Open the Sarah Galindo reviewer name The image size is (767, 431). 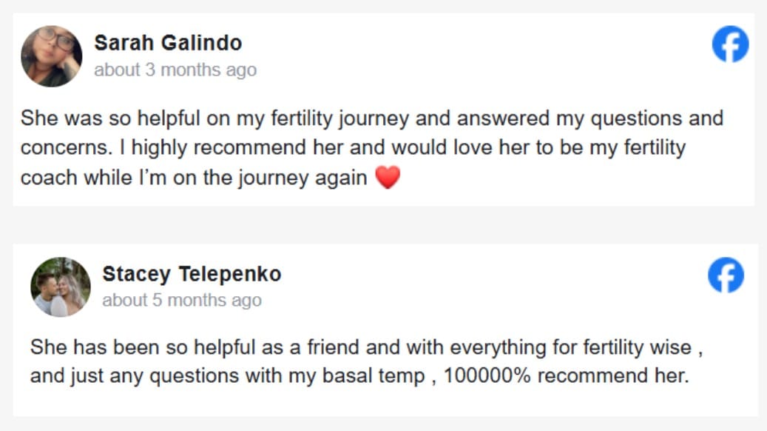click(x=168, y=43)
